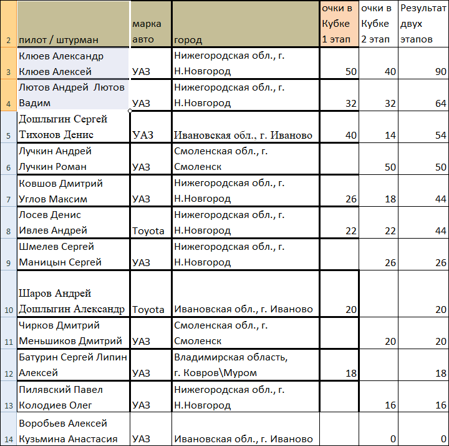Click the Toyota cell in Лосев Денис row
The image size is (449, 446).
coord(150,223)
